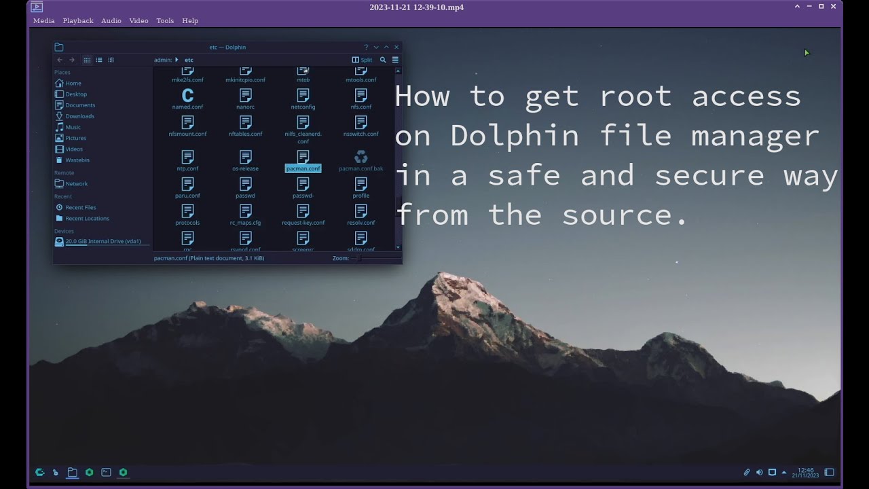Image resolution: width=869 pixels, height=489 pixels.
Task: Open the Tools menu
Action: [x=165, y=20]
